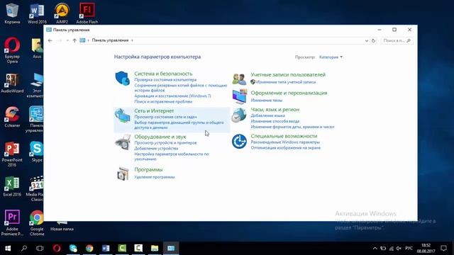Open Google Chrome desktop shortcut
The image size is (454, 255).
pyautogui.click(x=37, y=222)
